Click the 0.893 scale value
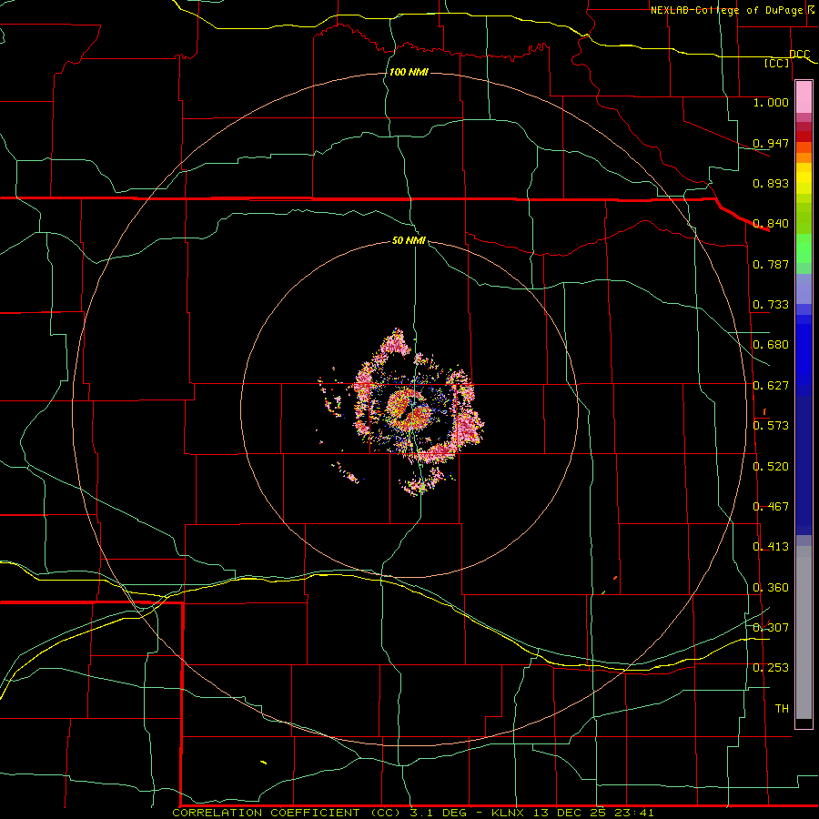This screenshot has width=819, height=819. 771,183
